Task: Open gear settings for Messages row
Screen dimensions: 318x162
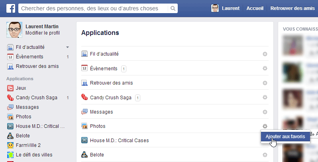Action: (265, 112)
